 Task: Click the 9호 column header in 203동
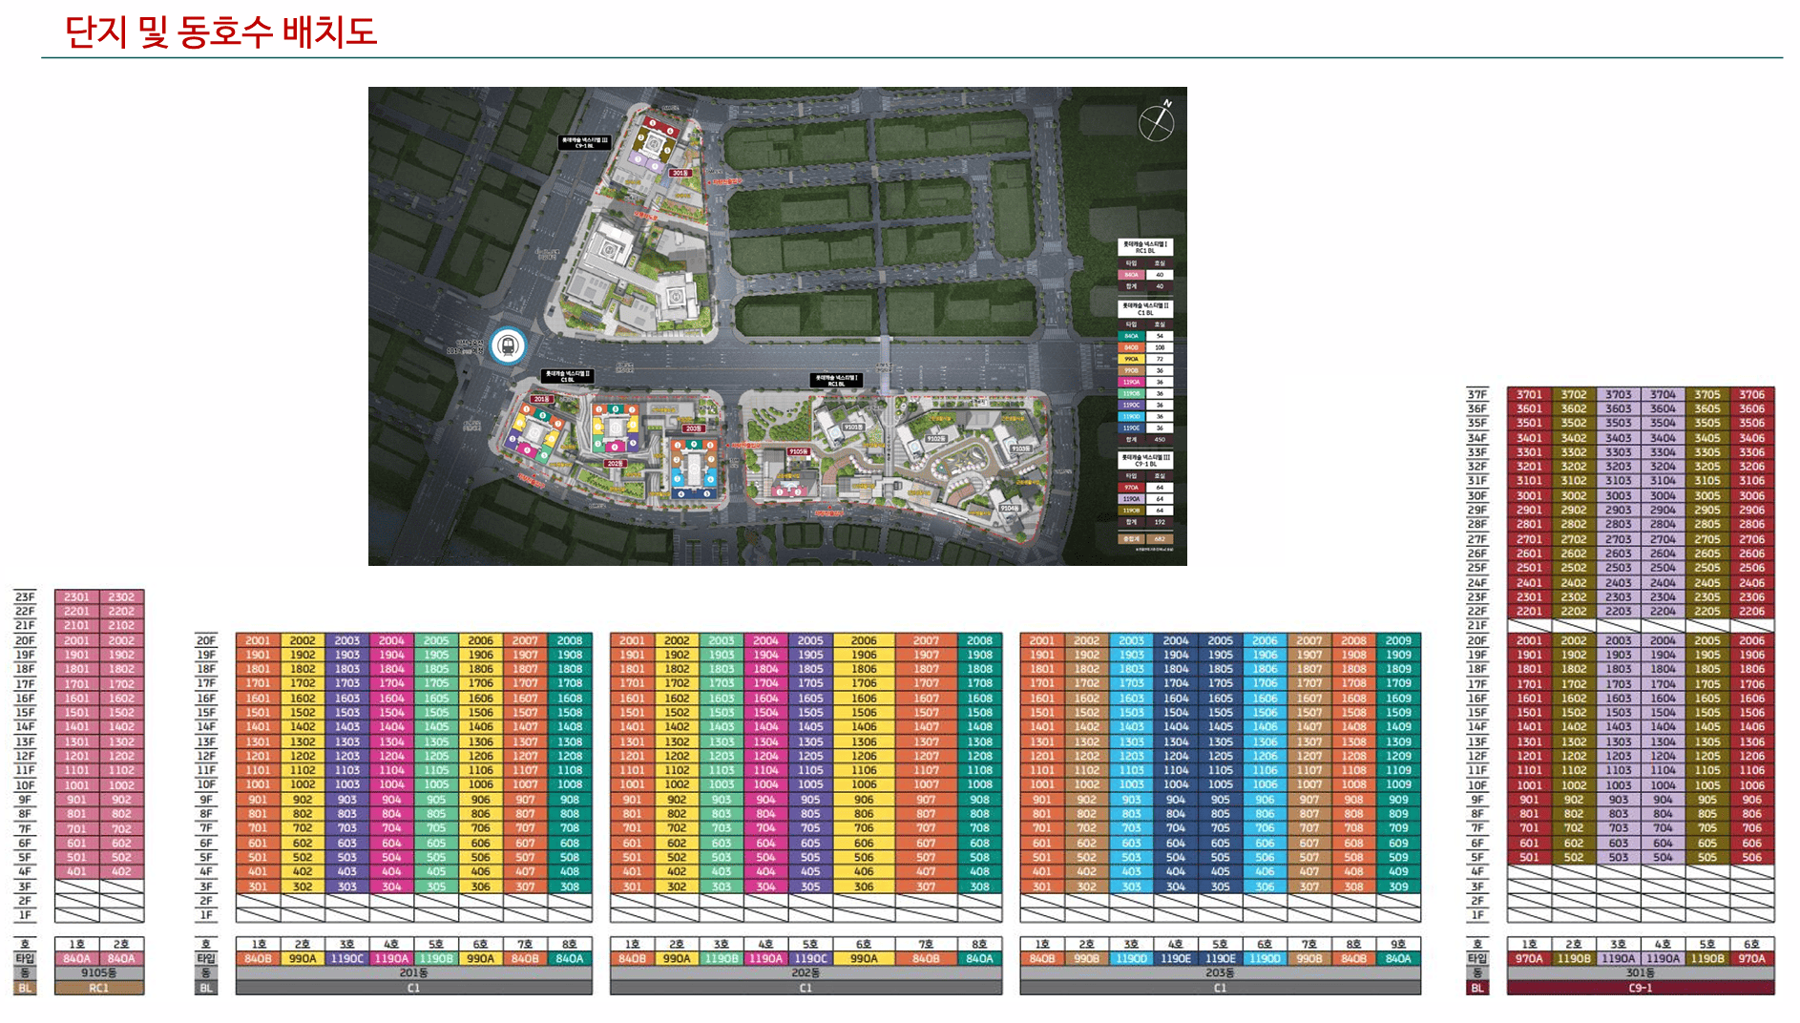pyautogui.click(x=1398, y=944)
